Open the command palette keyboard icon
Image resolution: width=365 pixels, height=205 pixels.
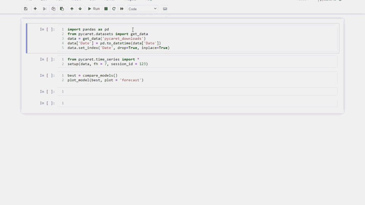click(165, 9)
